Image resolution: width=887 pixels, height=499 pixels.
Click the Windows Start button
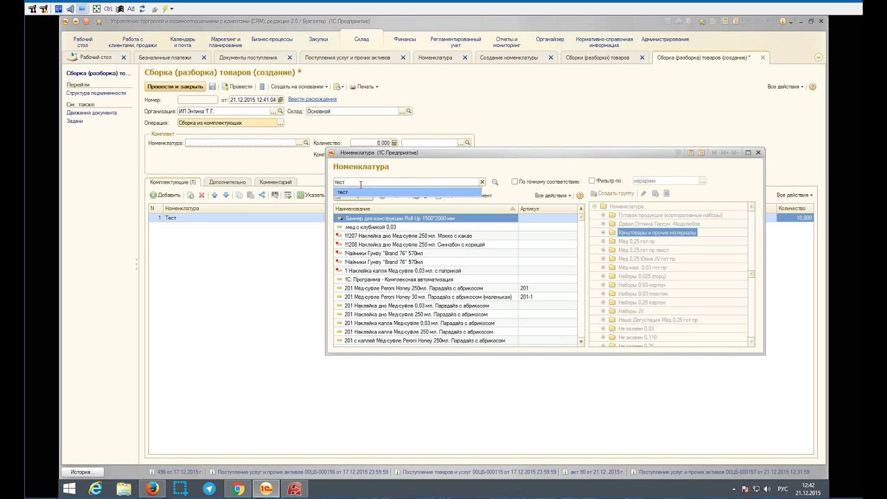69,489
